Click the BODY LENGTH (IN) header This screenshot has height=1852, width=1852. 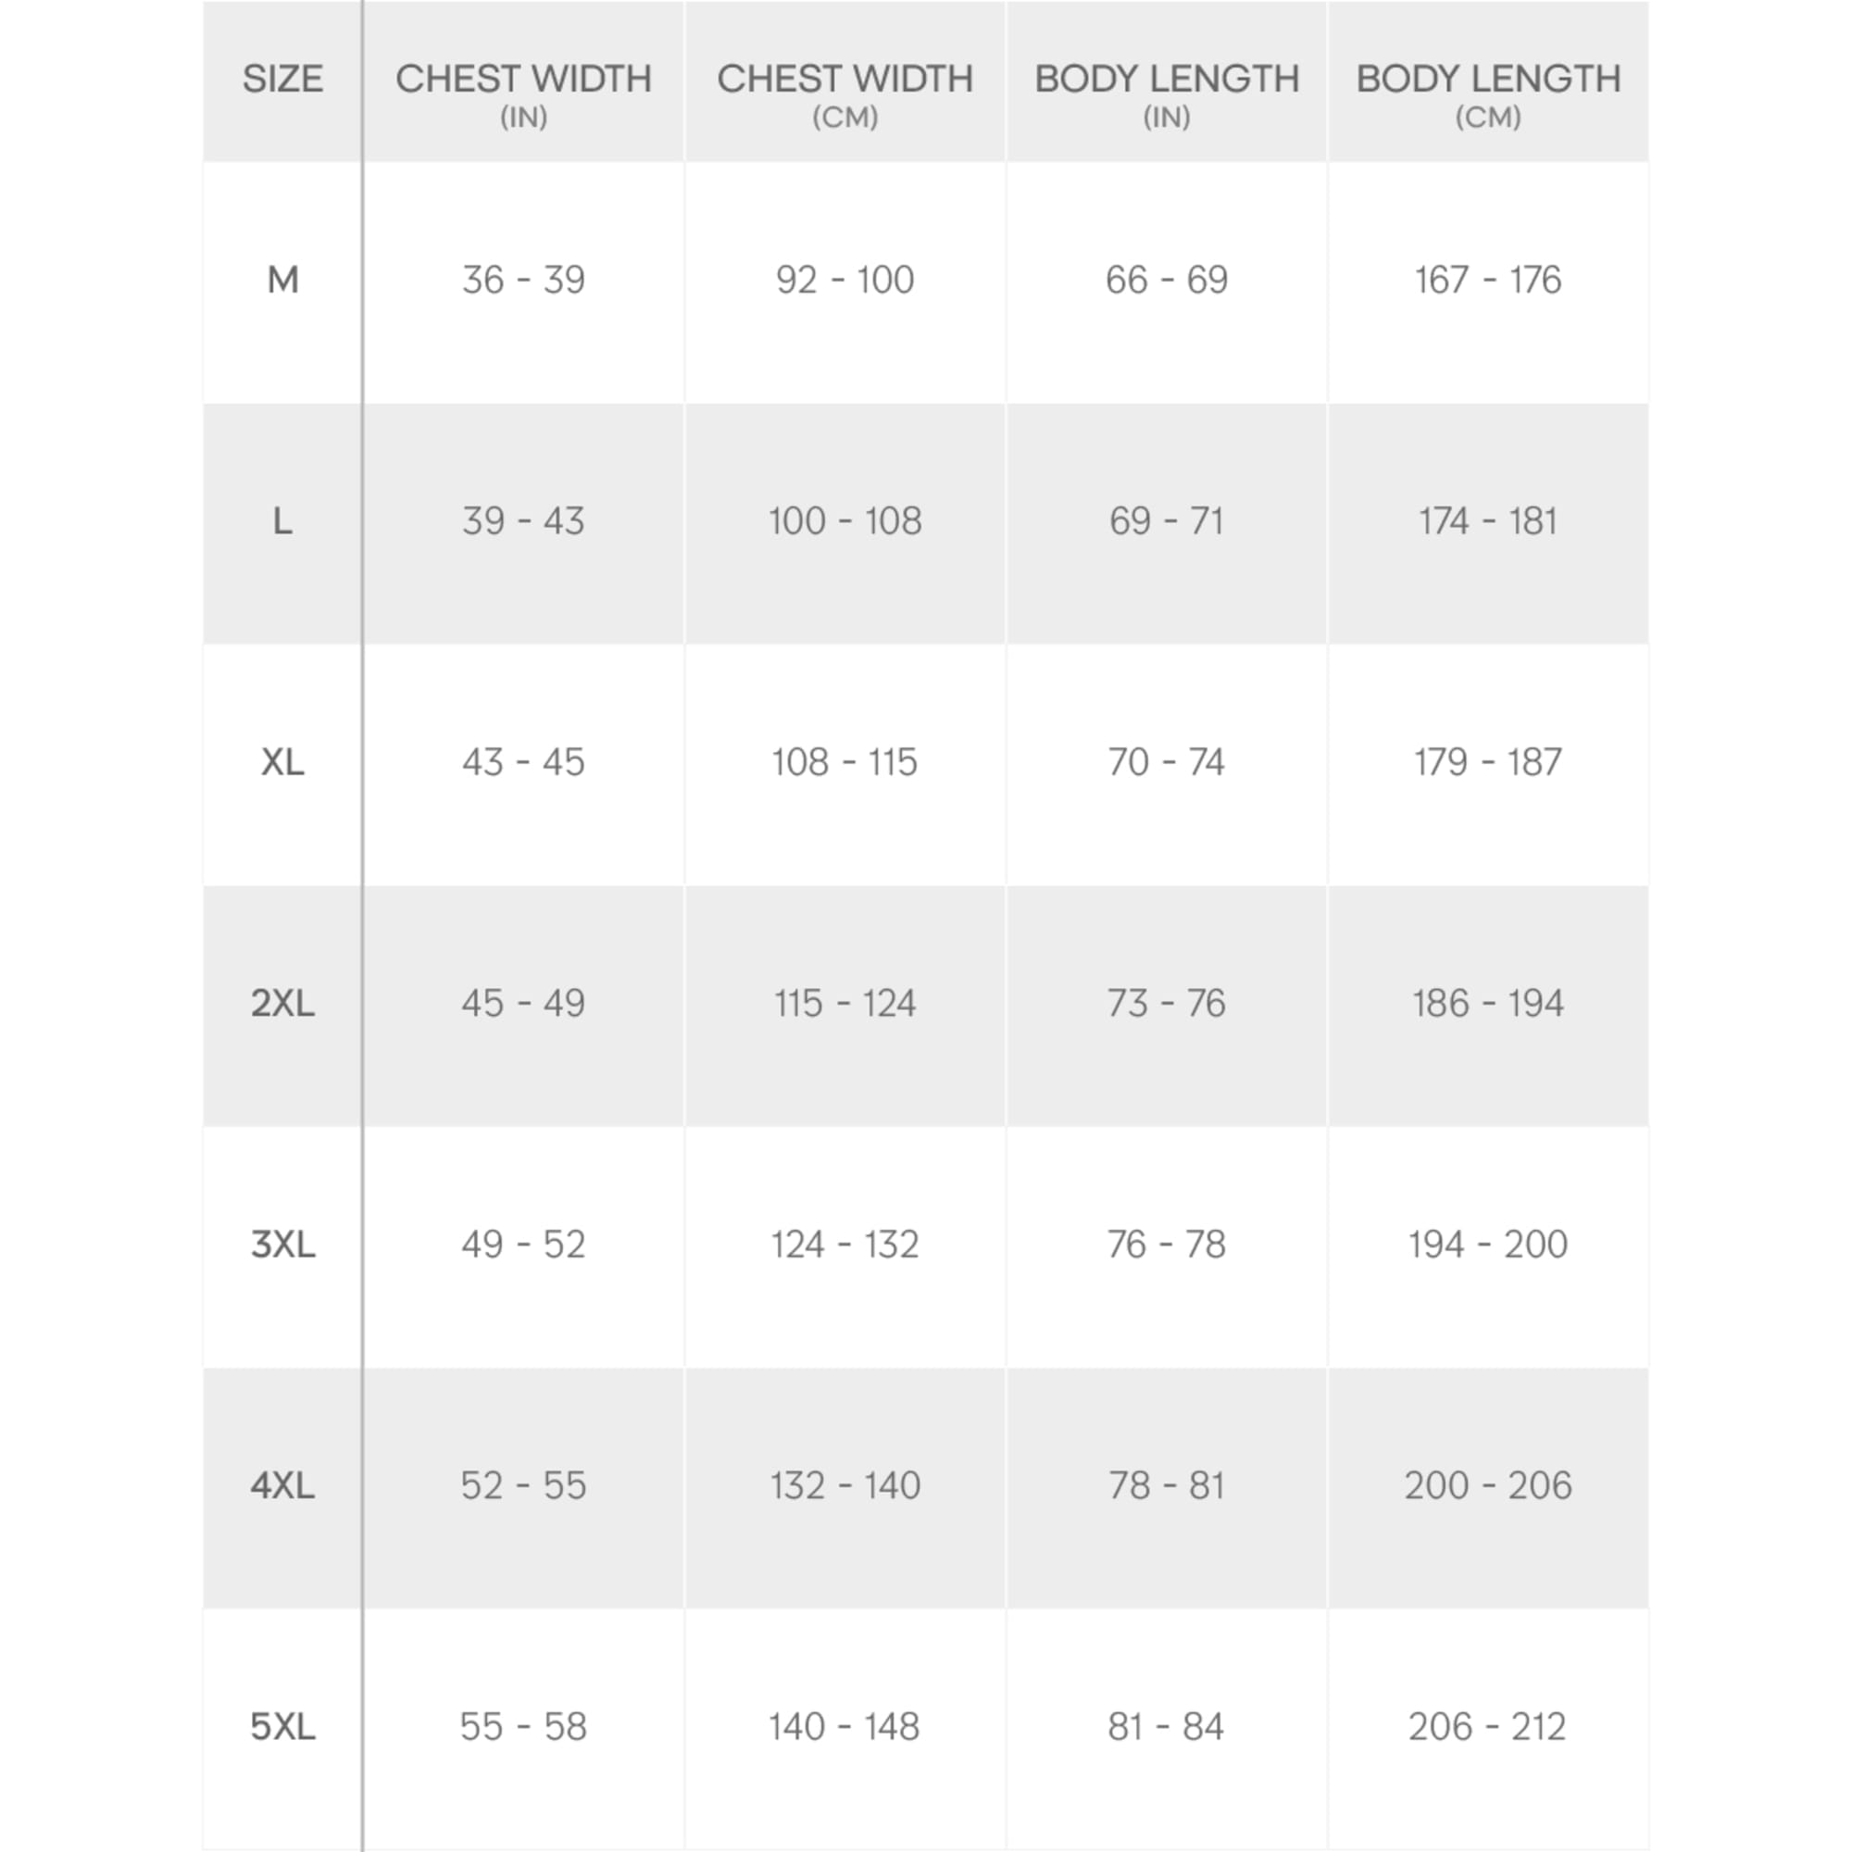1167,91
